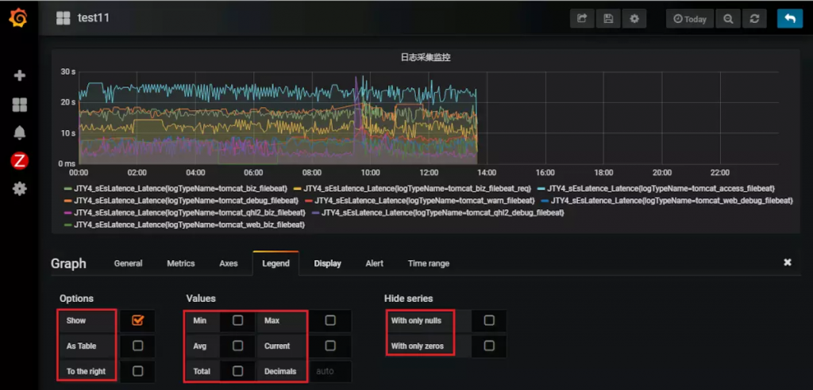Zoom out the time range with the magnifier

pos(728,19)
